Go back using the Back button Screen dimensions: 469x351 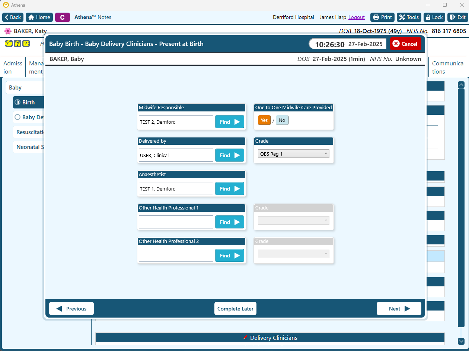[x=13, y=17]
